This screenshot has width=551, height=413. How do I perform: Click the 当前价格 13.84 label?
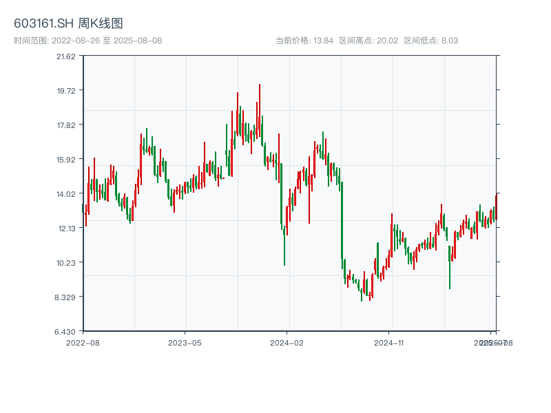304,41
